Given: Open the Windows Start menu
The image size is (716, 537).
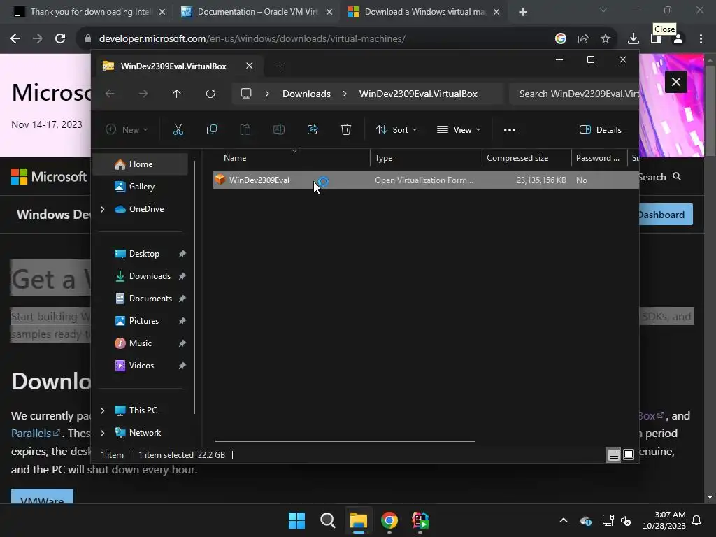Looking at the screenshot, I should 296,520.
